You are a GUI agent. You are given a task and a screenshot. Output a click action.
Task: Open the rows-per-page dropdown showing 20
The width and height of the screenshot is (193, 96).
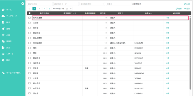pos(69,9)
